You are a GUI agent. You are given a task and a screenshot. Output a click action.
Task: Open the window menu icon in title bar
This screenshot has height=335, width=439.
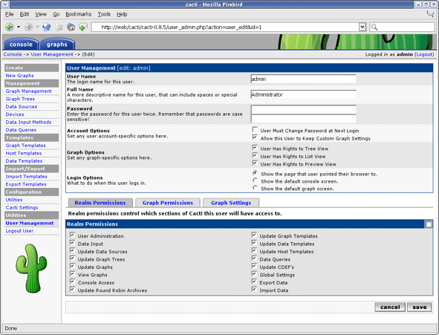pos(5,4)
